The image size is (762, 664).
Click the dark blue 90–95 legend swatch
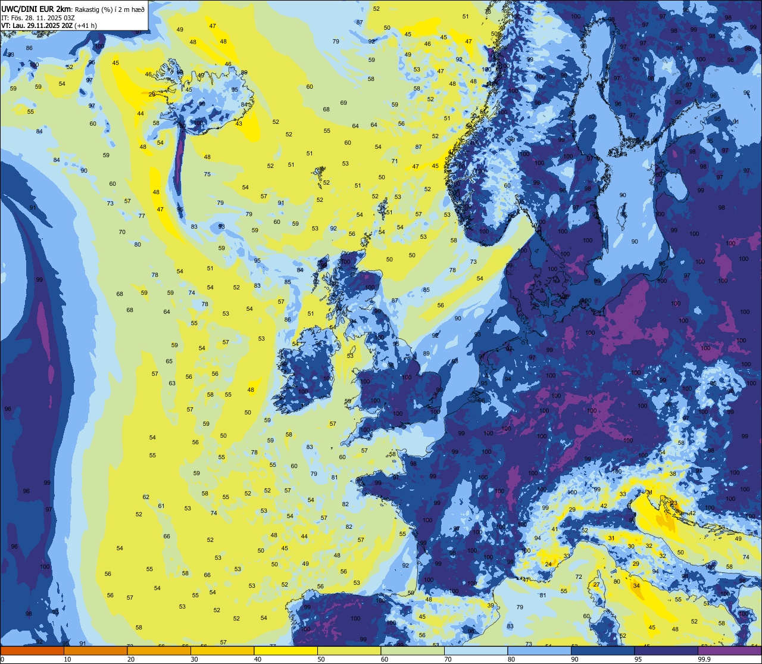click(602, 650)
